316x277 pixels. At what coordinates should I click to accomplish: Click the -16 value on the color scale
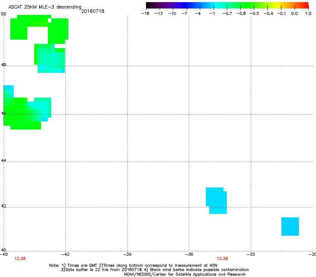pyautogui.click(x=145, y=14)
